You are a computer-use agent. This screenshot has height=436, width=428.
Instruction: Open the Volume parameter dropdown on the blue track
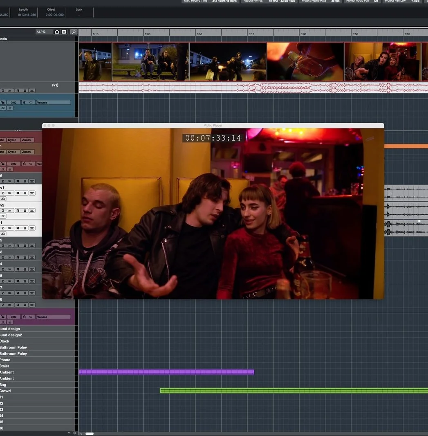point(53,103)
